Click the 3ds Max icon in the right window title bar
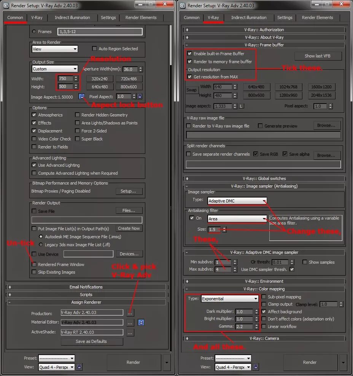Screen dimensions: 353x376 pyautogui.click(x=183, y=5)
